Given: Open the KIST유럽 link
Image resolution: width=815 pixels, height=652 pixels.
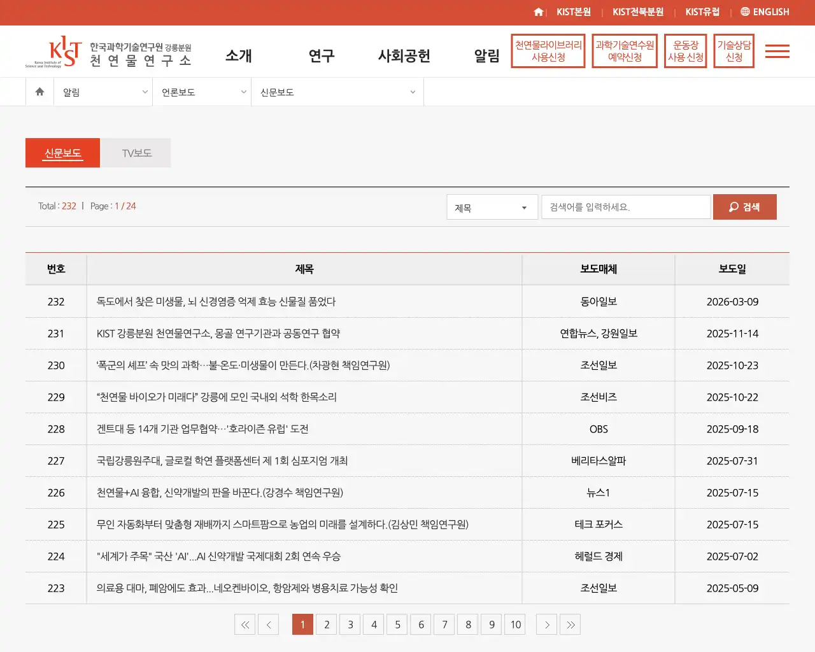Looking at the screenshot, I should coord(702,11).
